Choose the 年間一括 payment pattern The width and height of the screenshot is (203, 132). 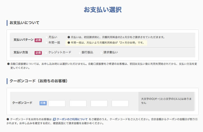click(47, 42)
